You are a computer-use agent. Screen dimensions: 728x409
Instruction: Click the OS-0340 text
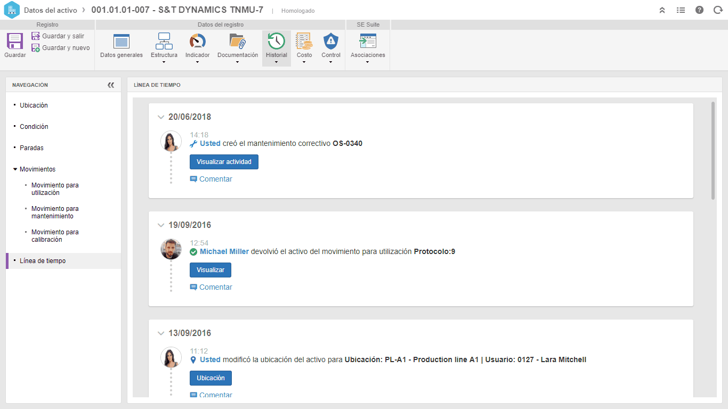pyautogui.click(x=347, y=144)
